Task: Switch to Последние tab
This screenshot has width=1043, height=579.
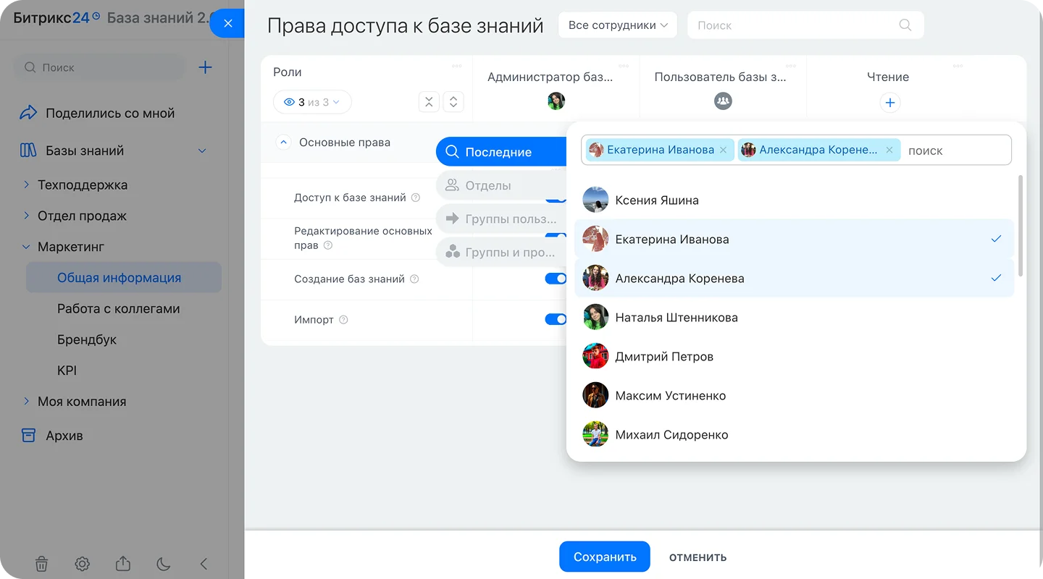Action: coord(501,152)
